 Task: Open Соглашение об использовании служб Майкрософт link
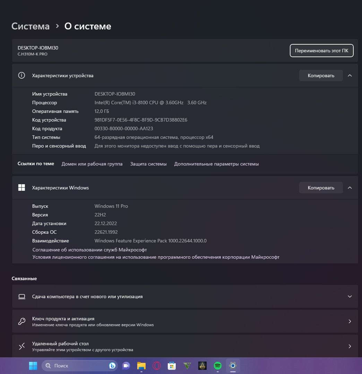click(x=89, y=250)
